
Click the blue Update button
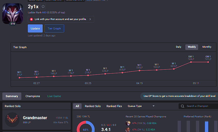35,28
